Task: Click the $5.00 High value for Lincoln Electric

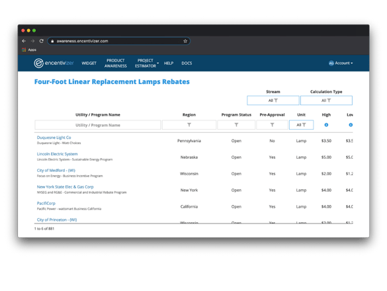Action: coord(326,157)
